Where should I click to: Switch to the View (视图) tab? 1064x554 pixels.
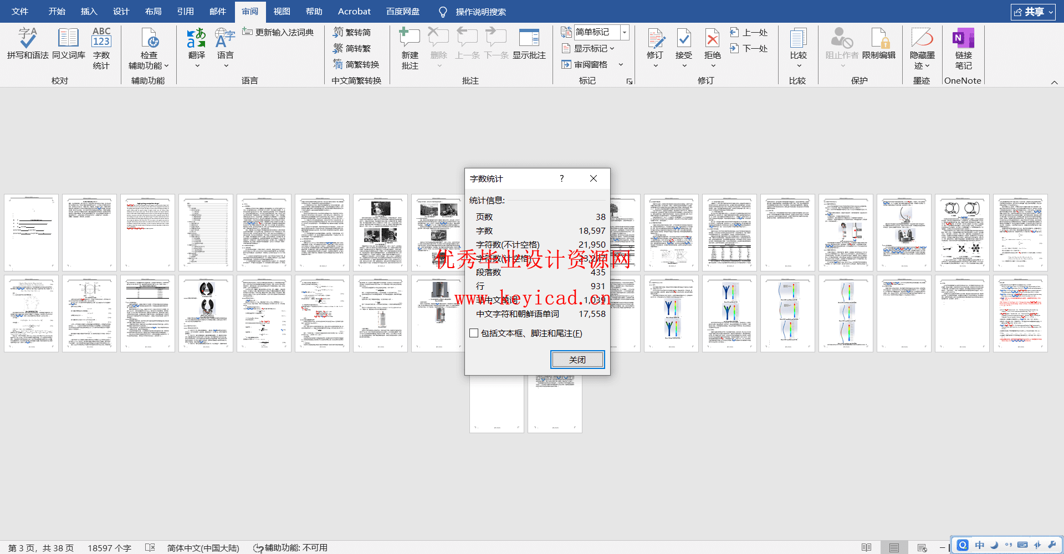coord(282,12)
